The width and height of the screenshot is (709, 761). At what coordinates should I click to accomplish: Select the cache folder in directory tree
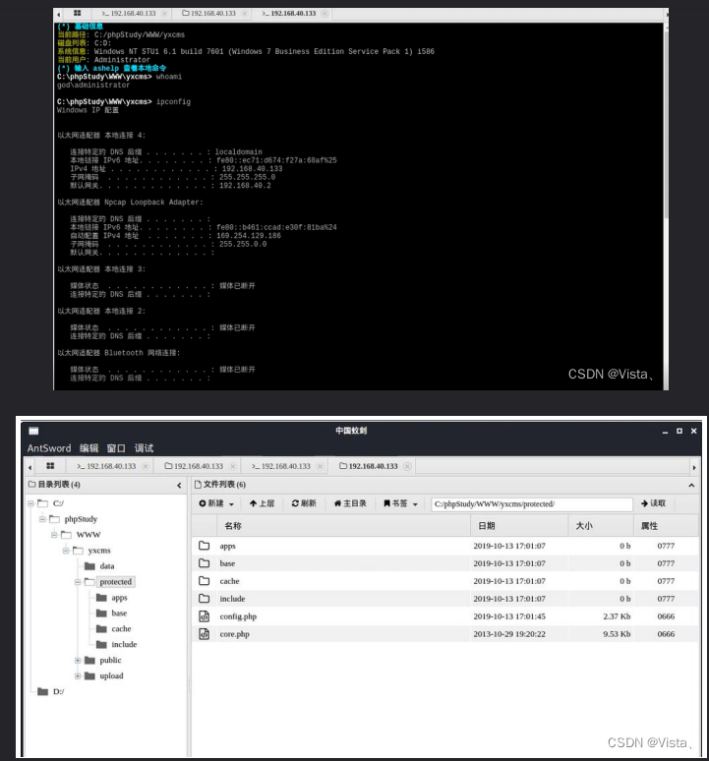coord(121,628)
